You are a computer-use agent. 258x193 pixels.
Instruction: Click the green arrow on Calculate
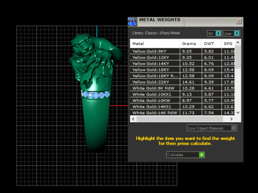click(x=202, y=154)
